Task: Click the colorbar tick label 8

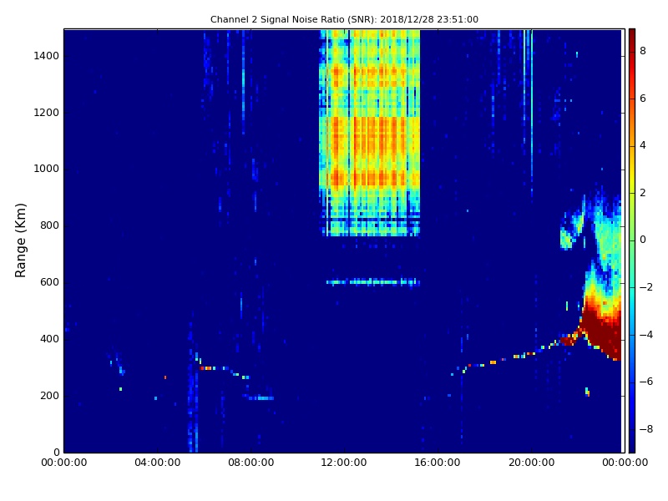Action: coord(643,51)
